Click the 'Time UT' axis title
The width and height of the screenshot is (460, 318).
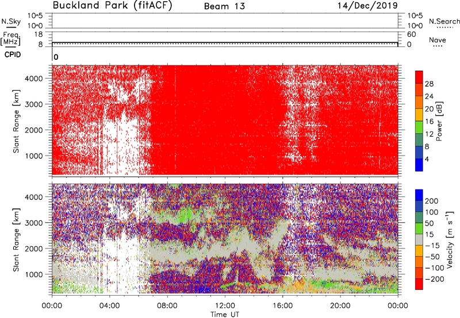coord(225,315)
